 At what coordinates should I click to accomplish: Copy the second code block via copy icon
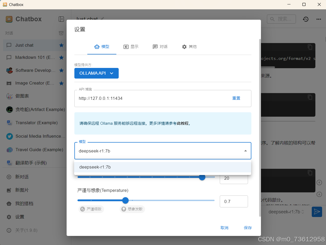[x=310, y=97]
